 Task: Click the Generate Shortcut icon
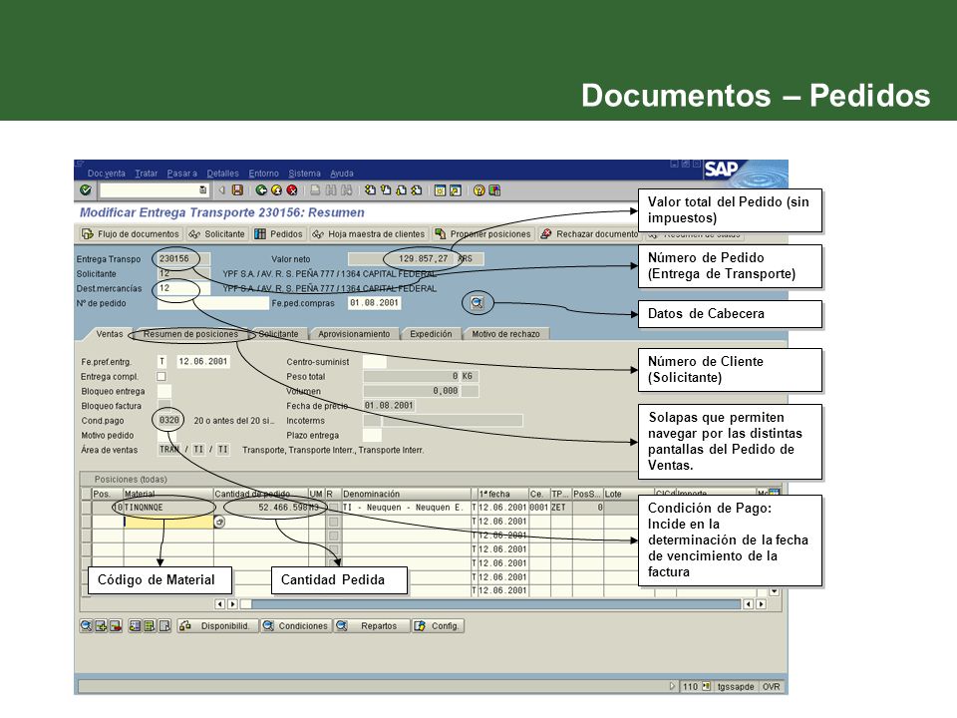pyautogui.click(x=455, y=190)
